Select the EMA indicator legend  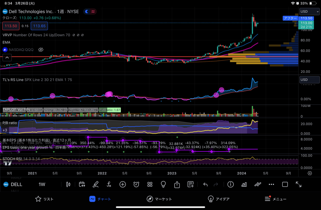[6, 42]
